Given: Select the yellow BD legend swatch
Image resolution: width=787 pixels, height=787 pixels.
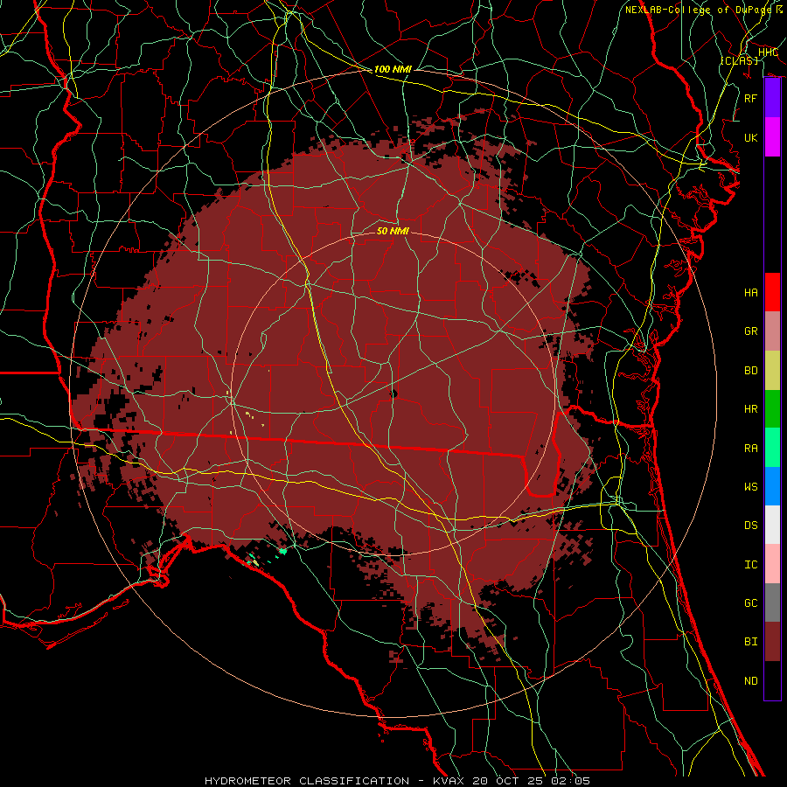Looking at the screenshot, I should pyautogui.click(x=772, y=371).
